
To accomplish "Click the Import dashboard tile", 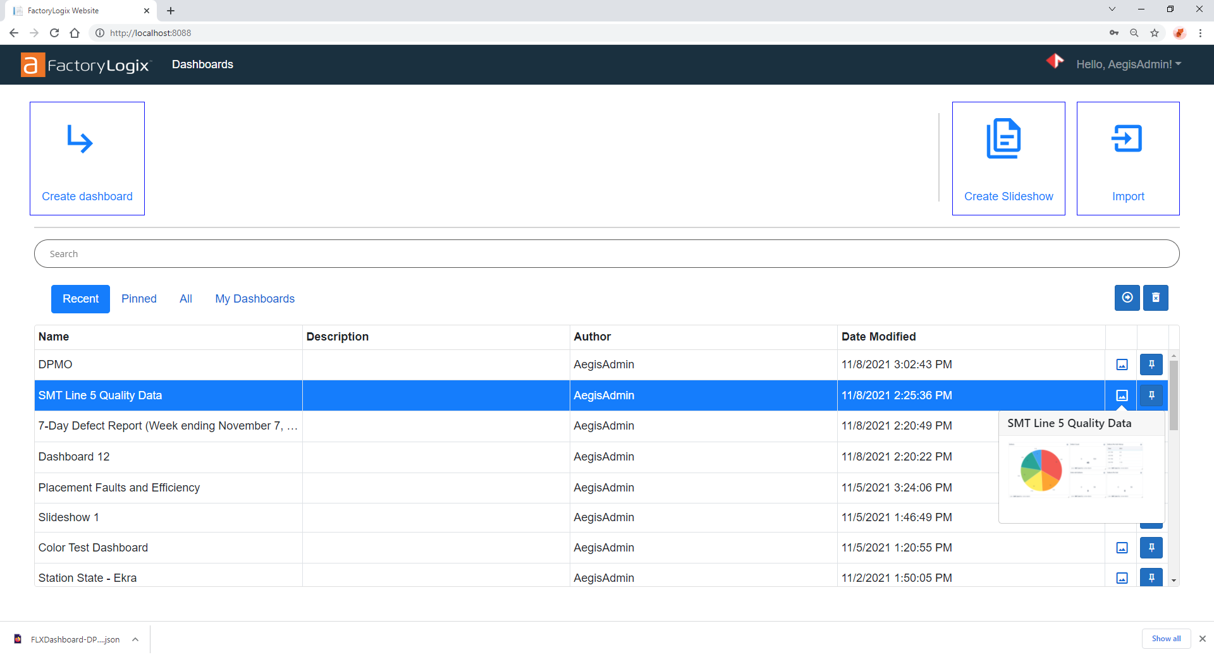I will tap(1127, 159).
